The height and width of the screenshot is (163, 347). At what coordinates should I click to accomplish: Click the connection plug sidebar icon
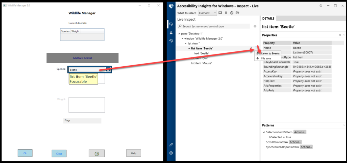(171, 145)
